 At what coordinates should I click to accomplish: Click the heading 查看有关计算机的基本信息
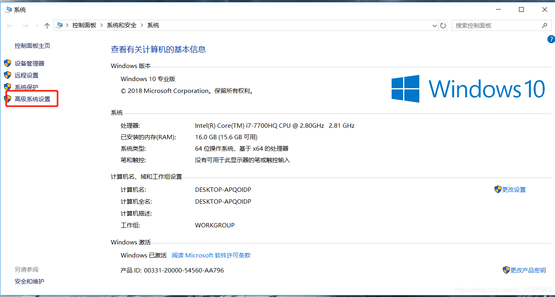click(x=158, y=49)
